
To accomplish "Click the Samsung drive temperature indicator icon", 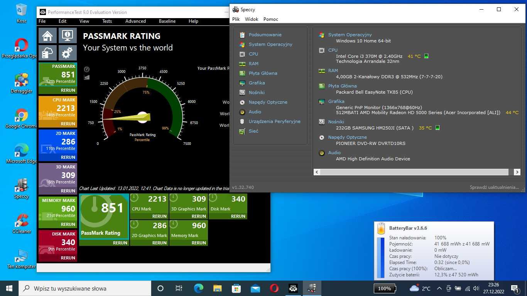I will click(437, 128).
